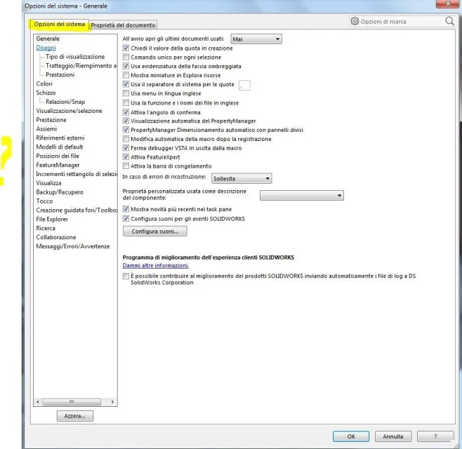This screenshot has height=449, width=462.
Task: Toggle Attiva l'angolo di conferma
Action: tap(126, 112)
